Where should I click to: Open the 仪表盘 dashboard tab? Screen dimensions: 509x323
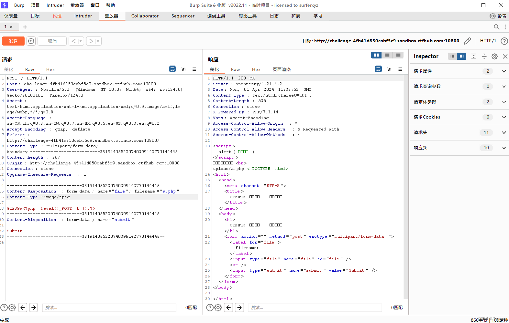[11, 16]
